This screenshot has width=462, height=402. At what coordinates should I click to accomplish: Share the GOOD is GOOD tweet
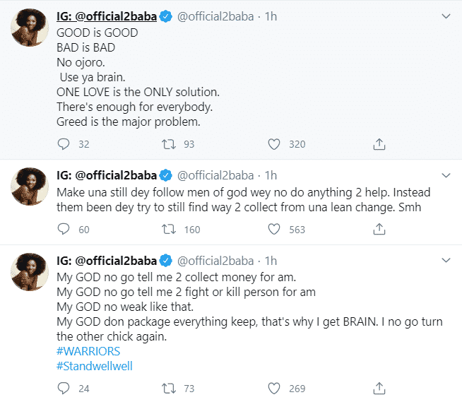[x=379, y=144]
